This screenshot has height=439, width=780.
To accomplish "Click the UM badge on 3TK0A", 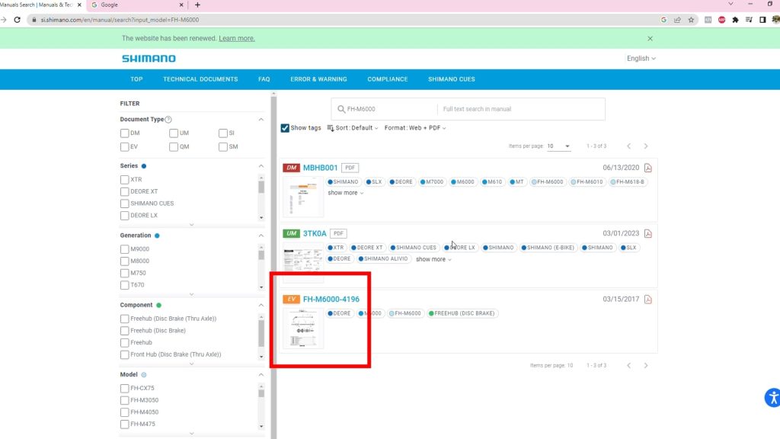I will click(292, 233).
